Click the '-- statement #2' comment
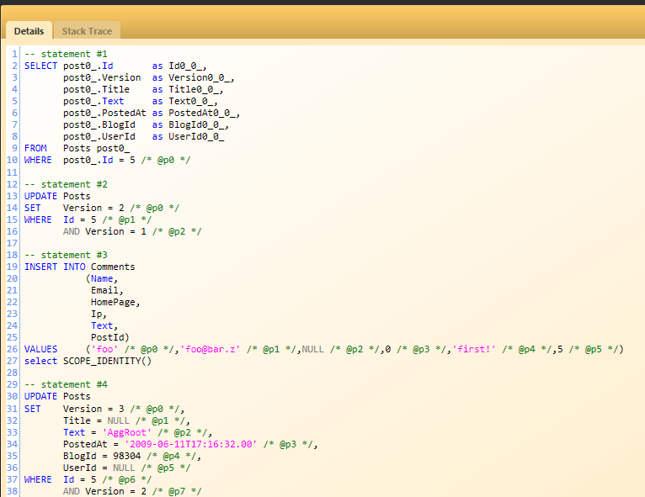 66,184
